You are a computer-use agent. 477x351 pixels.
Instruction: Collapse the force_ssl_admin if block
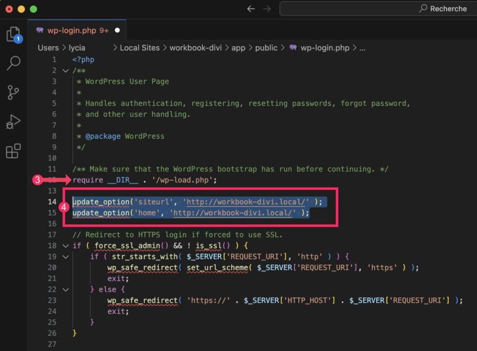coord(66,245)
